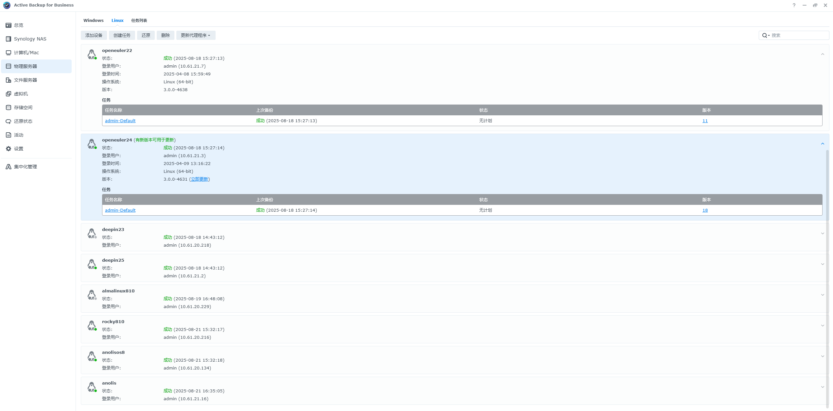Click the openeuler24 版本 column header

[762, 200]
